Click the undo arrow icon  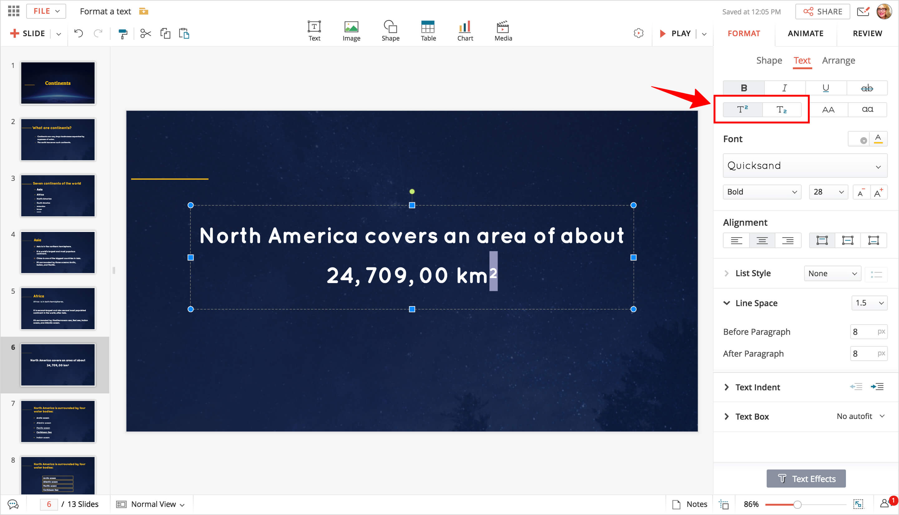[x=79, y=34]
